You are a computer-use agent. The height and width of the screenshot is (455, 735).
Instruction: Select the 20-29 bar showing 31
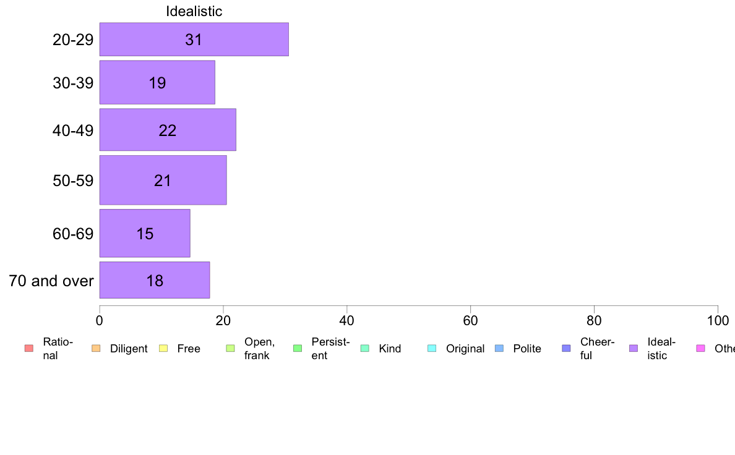[194, 40]
